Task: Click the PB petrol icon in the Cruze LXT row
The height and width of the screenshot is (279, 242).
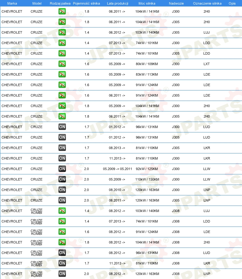Action: pyautogui.click(x=62, y=64)
